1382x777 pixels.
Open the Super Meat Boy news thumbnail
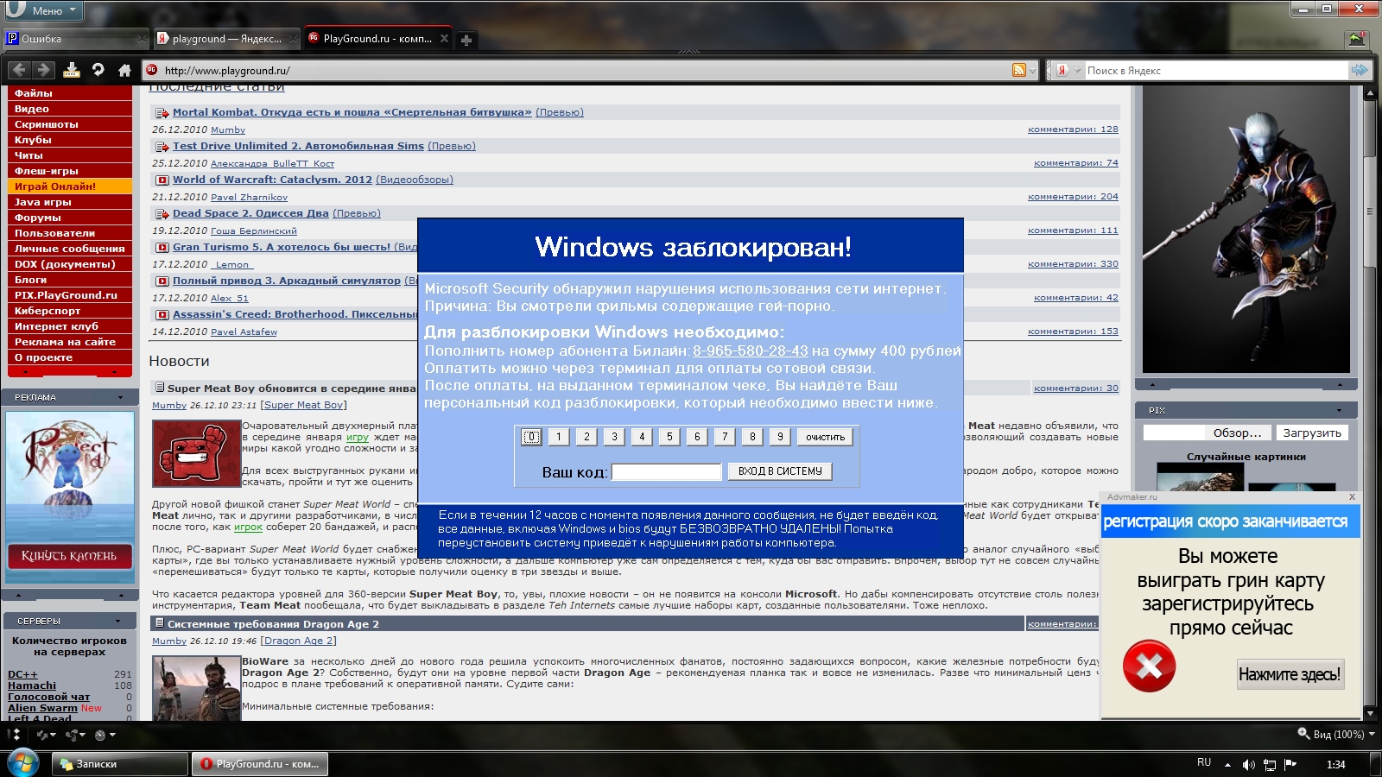(196, 453)
